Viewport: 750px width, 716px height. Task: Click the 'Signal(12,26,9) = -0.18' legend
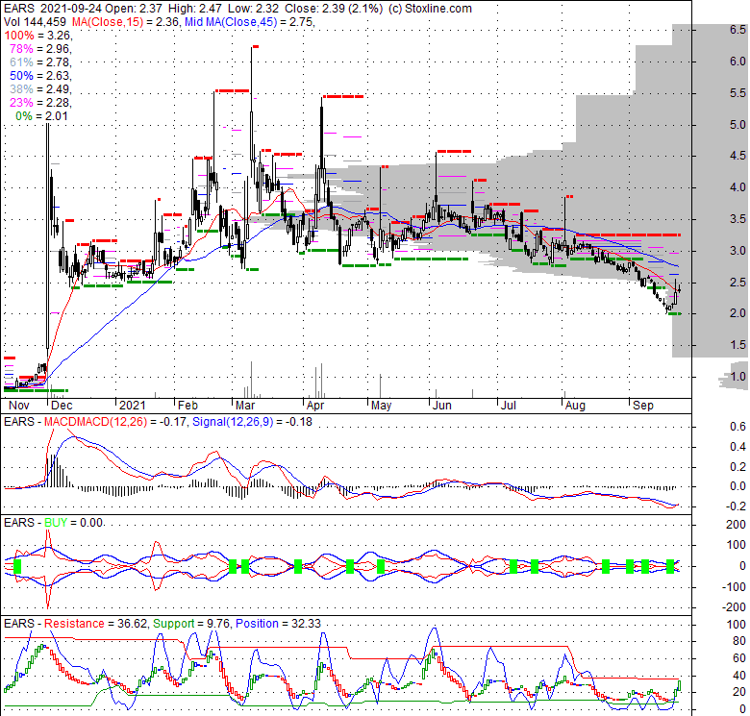[x=252, y=422]
